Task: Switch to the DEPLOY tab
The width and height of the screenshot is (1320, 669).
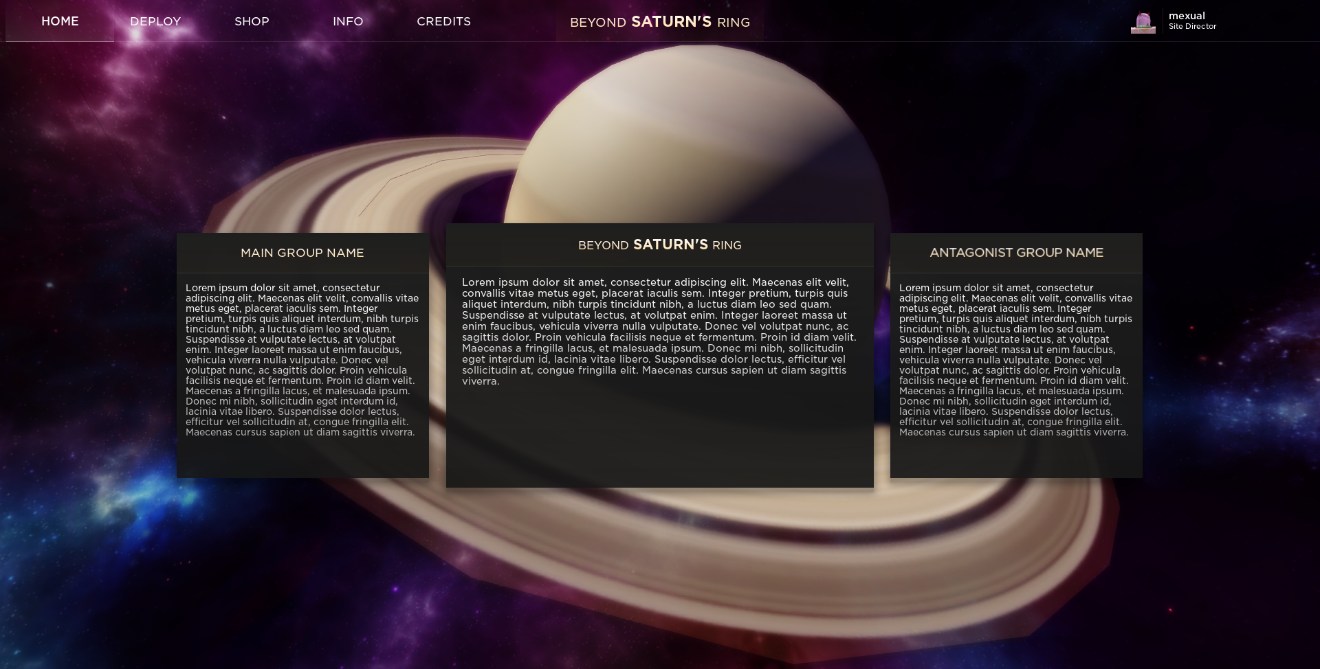Action: [x=155, y=21]
